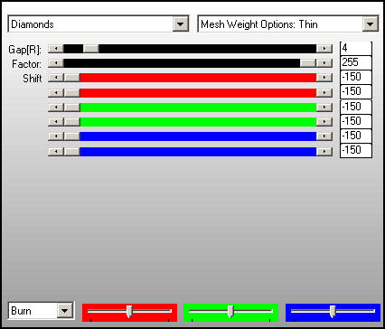Click the bottom blue channel slider handle
This screenshot has width=385, height=329.
[333, 311]
